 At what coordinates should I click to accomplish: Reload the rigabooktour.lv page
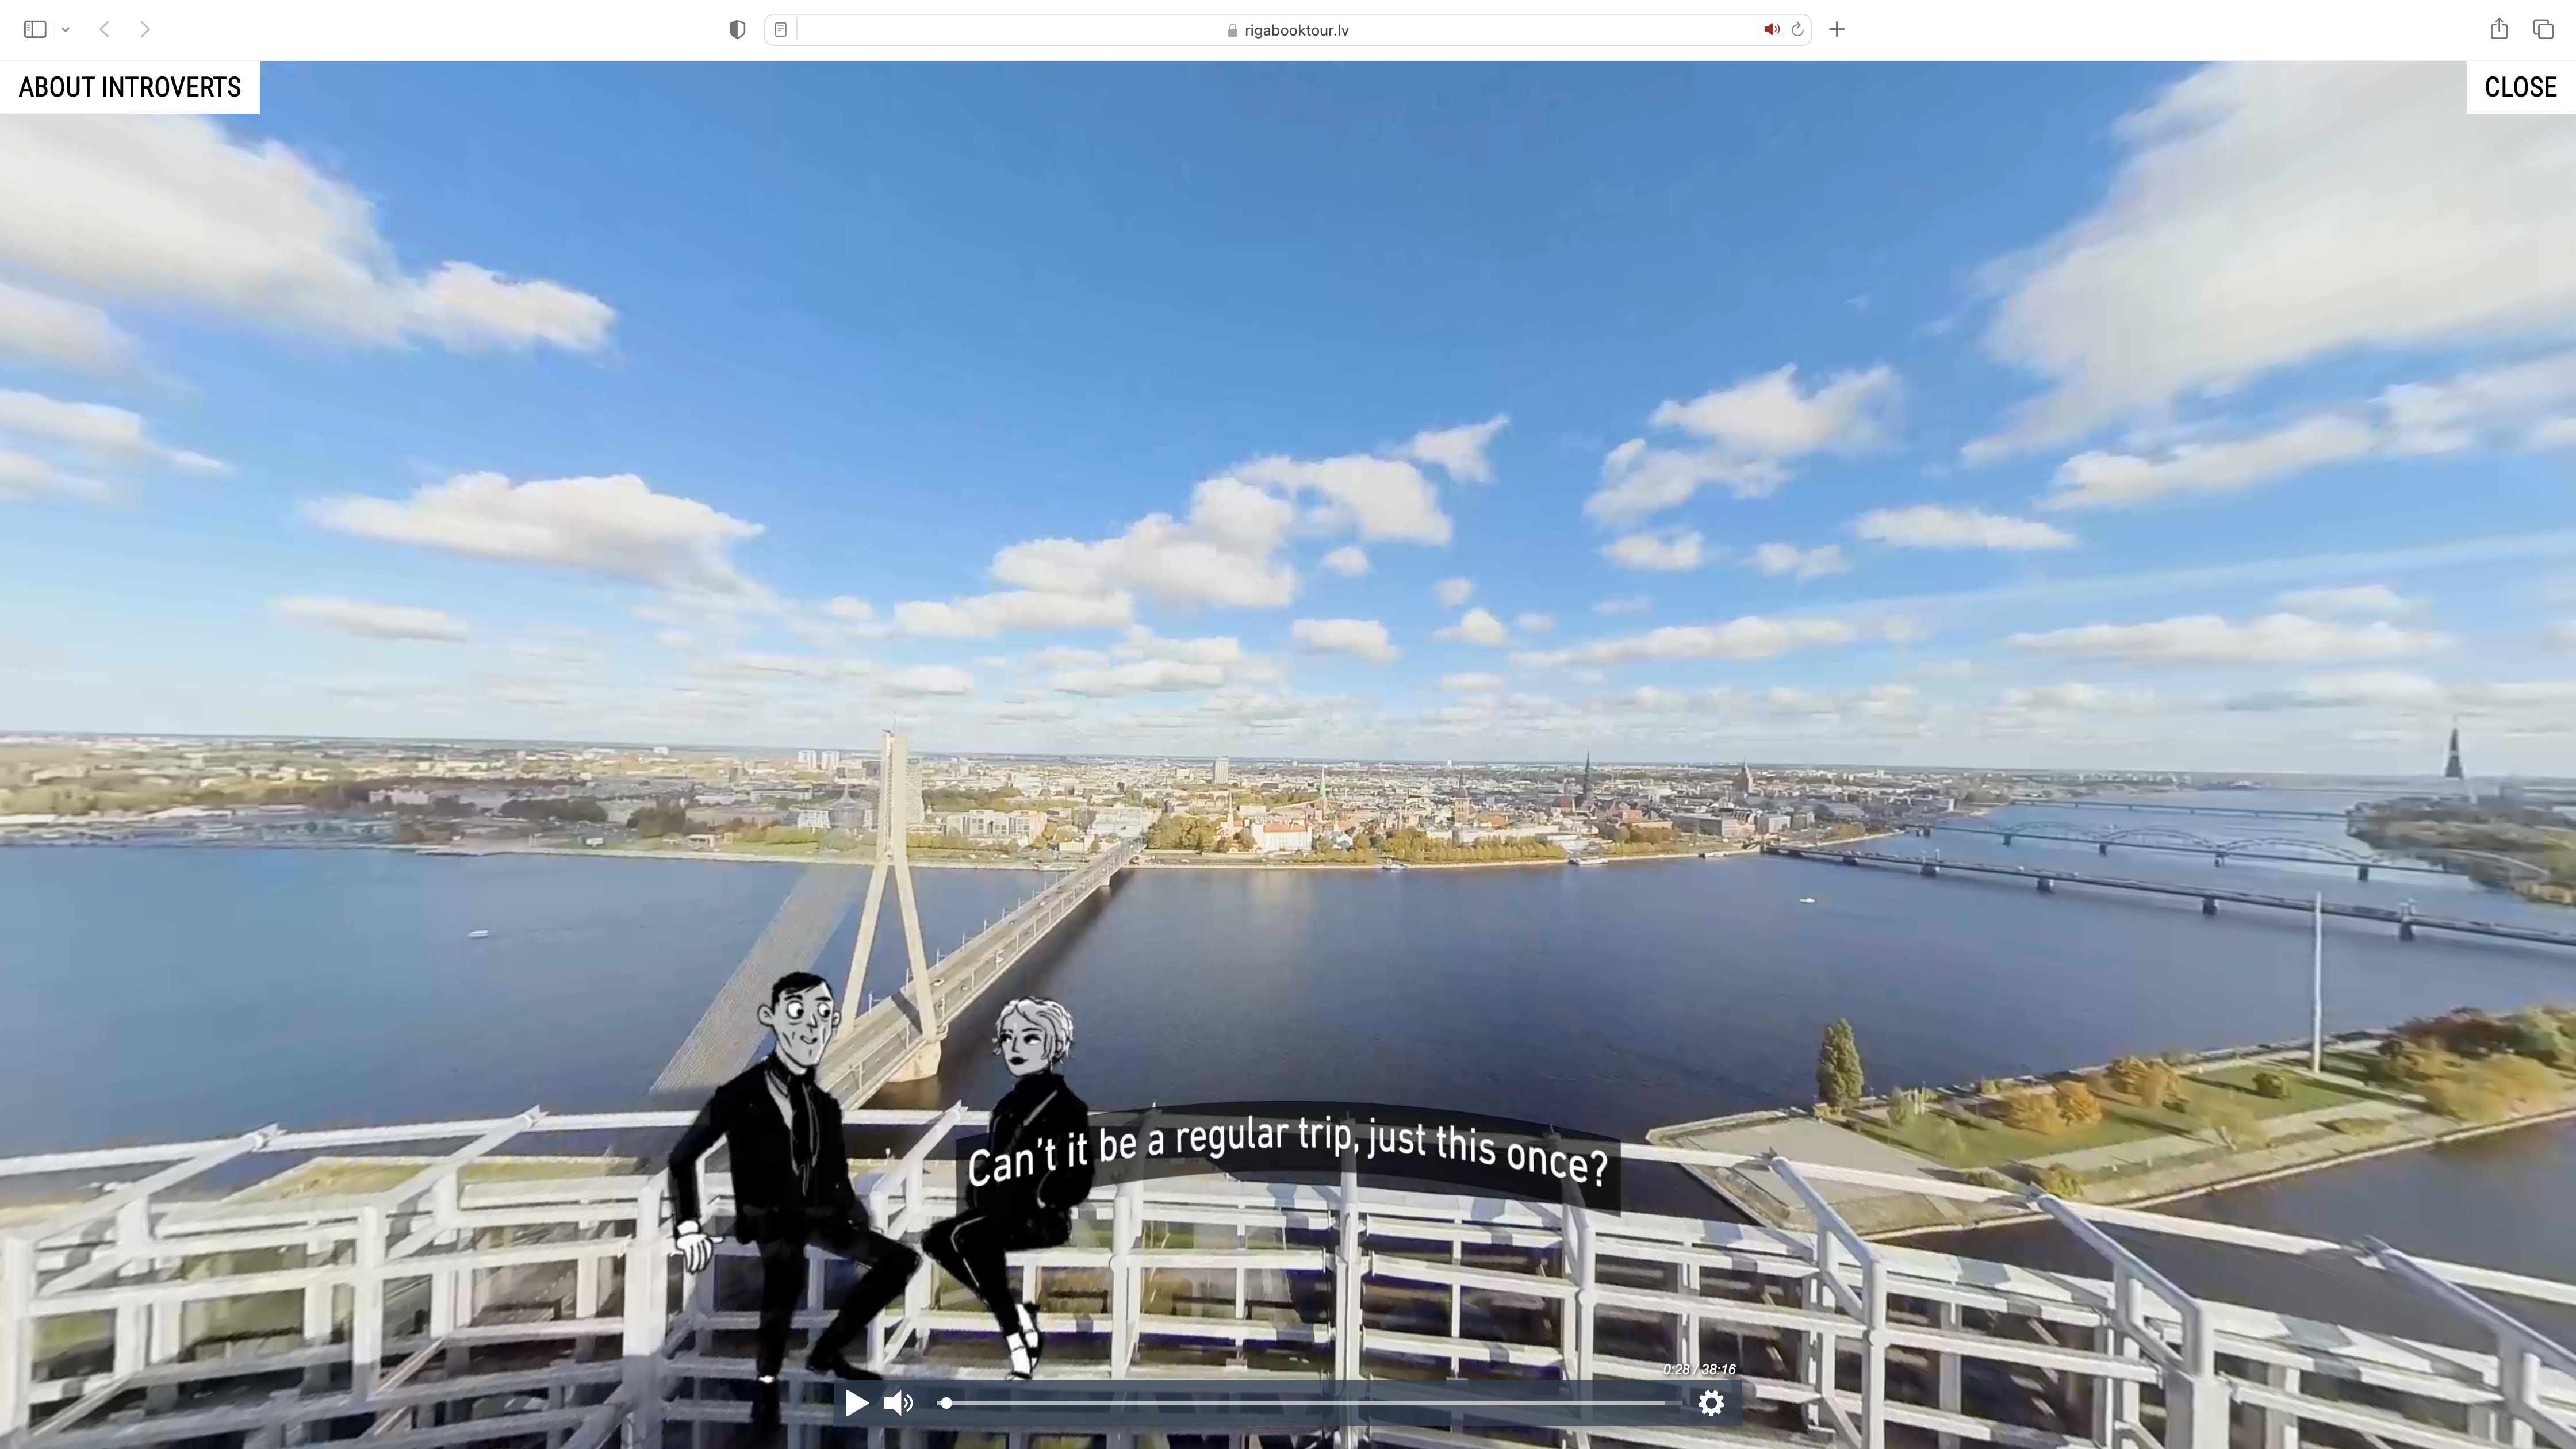pos(1797,29)
